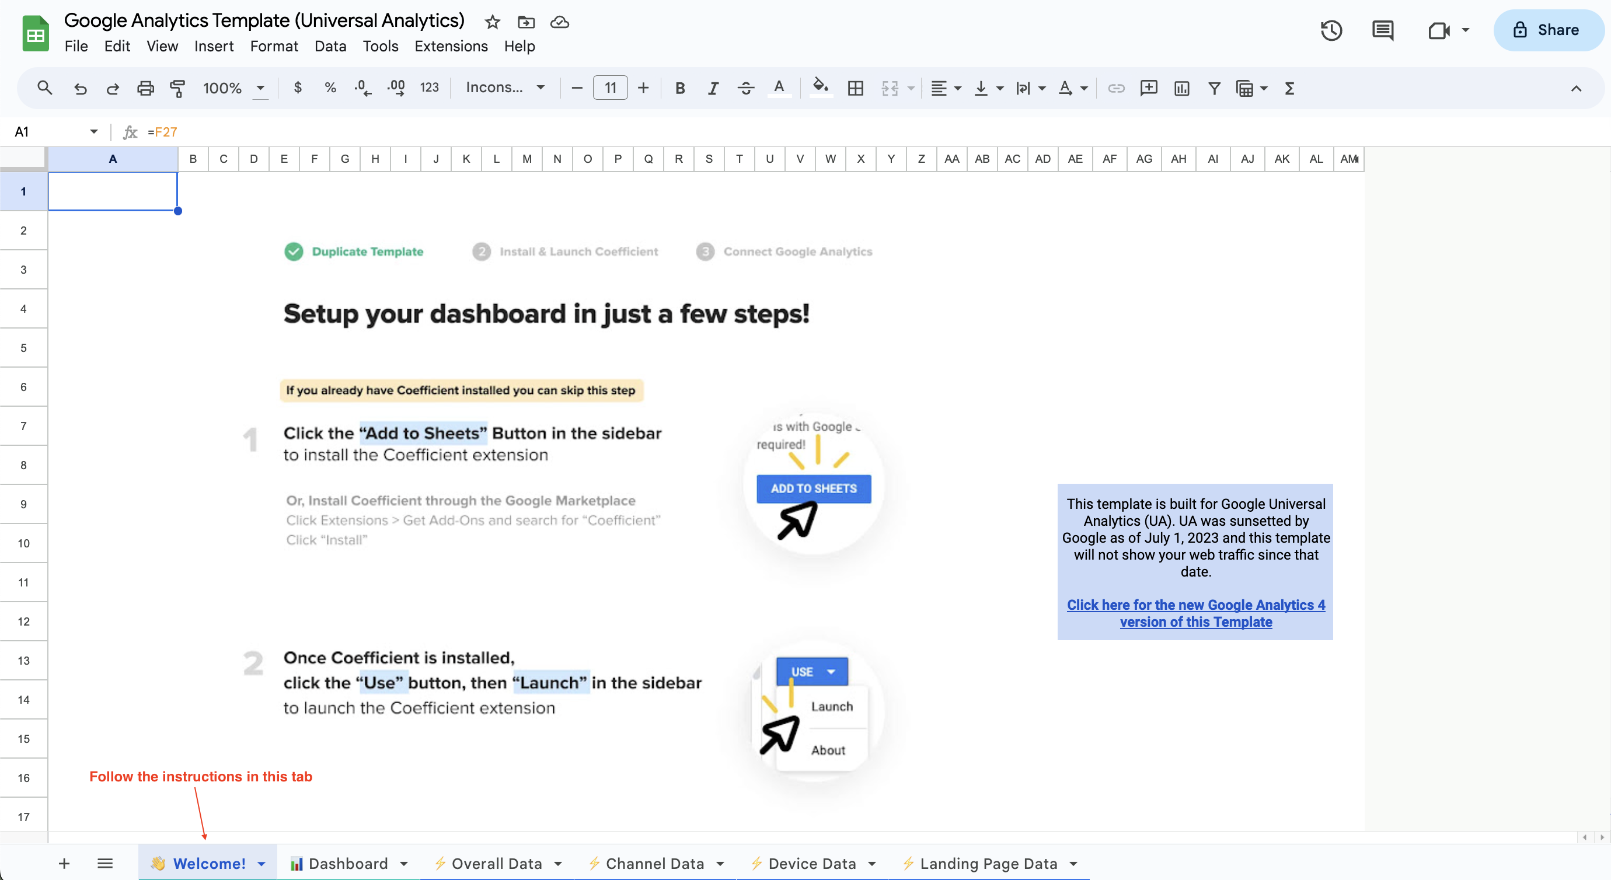Viewport: 1611px width, 880px height.
Task: Open the Data menu
Action: pyautogui.click(x=330, y=46)
